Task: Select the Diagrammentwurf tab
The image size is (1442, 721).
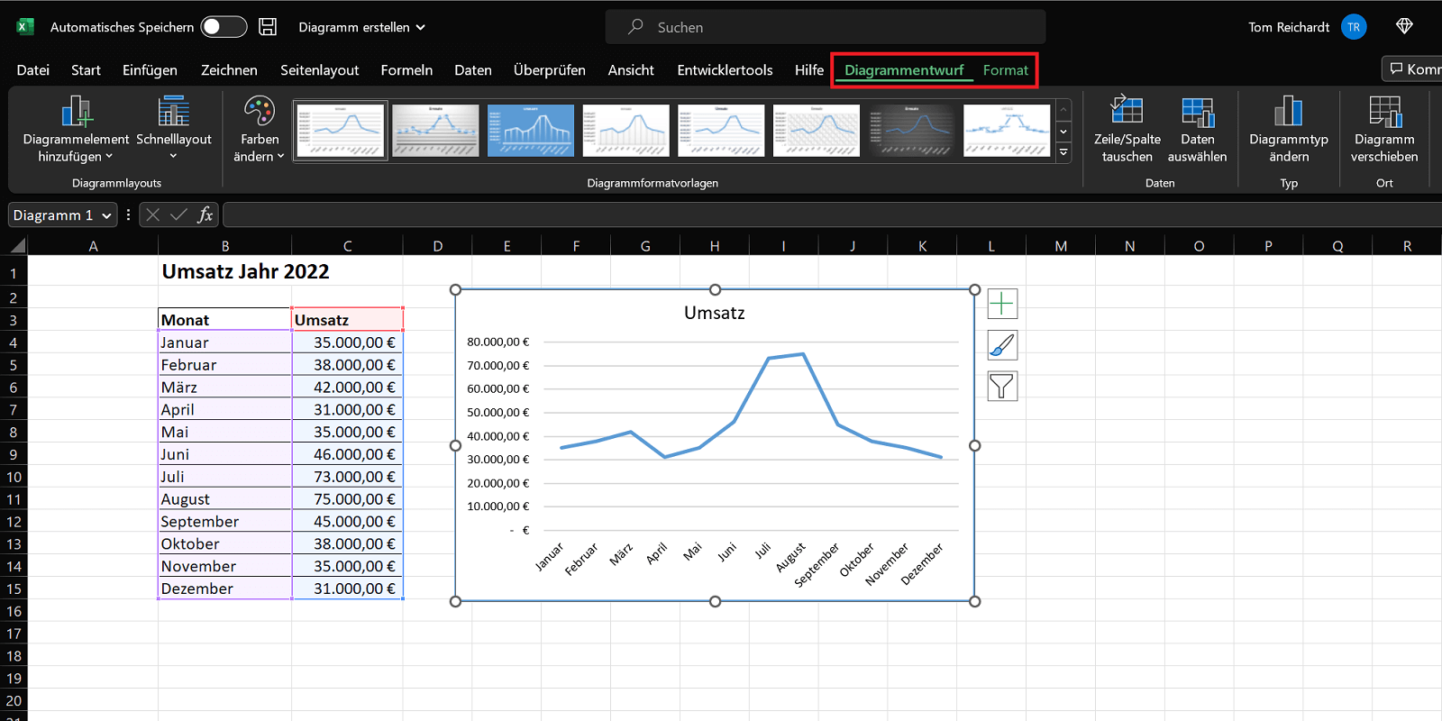Action: point(904,69)
